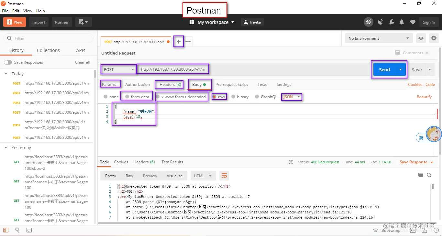Toggle the Save Responses switch
Viewport: 442px width, 236px height.
coord(8,62)
